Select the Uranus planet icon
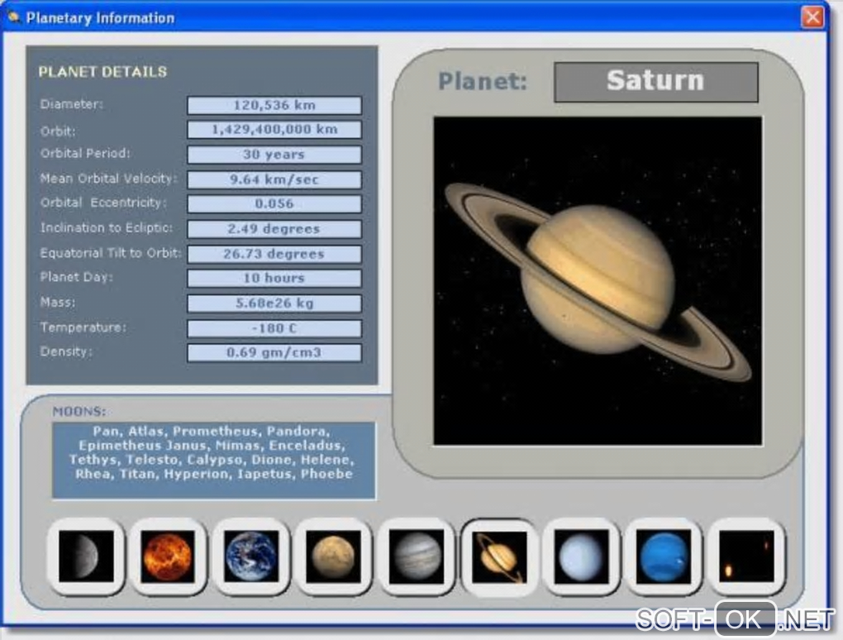Viewport: 843px width, 640px height. (582, 556)
